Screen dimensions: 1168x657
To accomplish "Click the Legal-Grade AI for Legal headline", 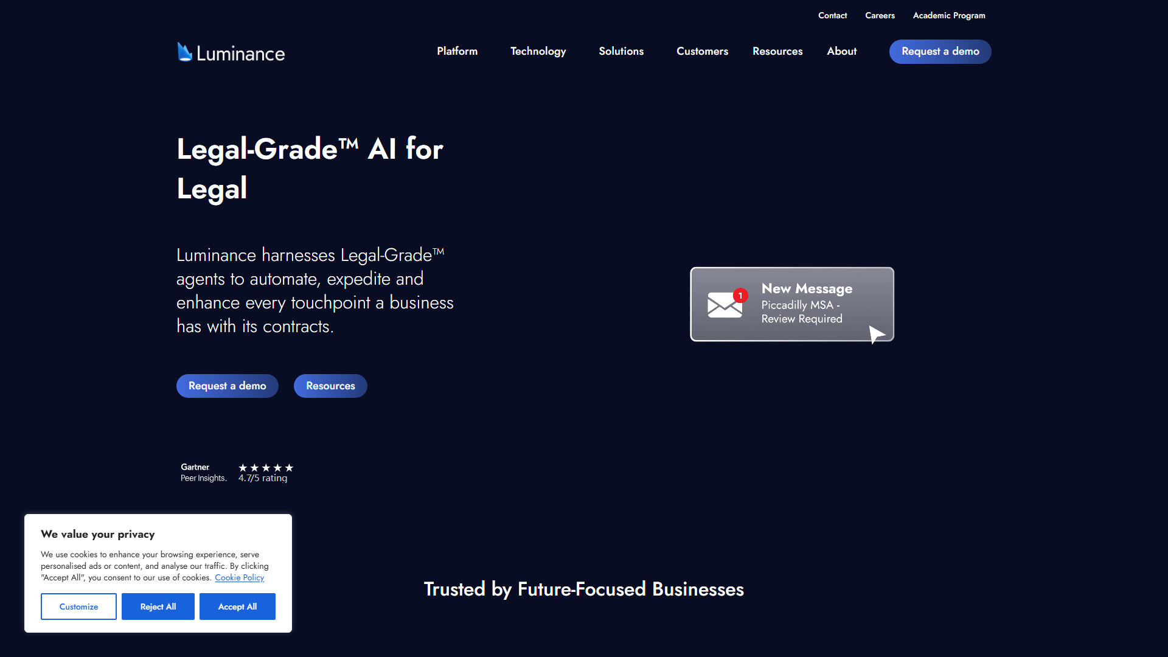I will pos(310,169).
